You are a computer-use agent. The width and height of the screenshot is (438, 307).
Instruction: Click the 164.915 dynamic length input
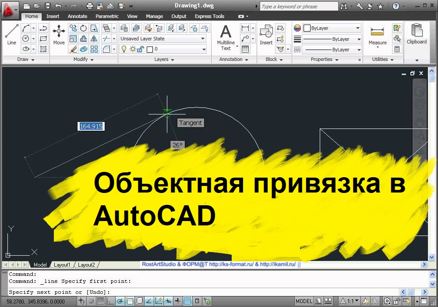91,126
